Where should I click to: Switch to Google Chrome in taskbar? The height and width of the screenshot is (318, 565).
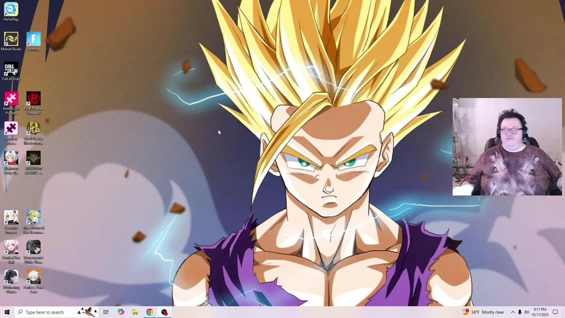coord(150,312)
